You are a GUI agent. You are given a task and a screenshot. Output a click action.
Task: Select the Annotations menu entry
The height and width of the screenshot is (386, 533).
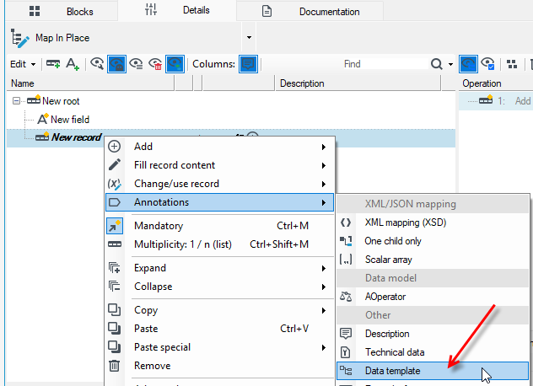[219, 202]
